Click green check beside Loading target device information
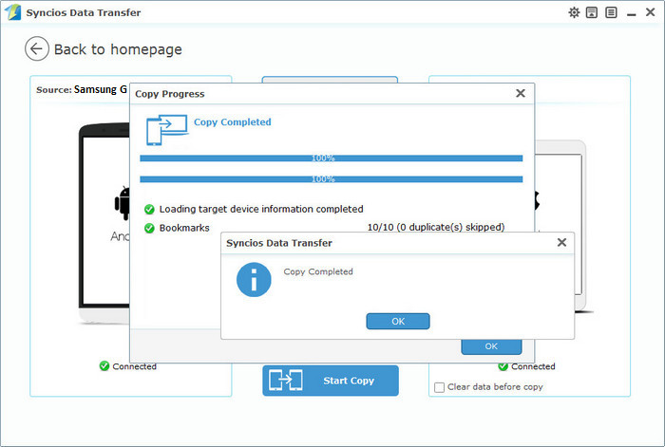The height and width of the screenshot is (447, 665). tap(149, 210)
